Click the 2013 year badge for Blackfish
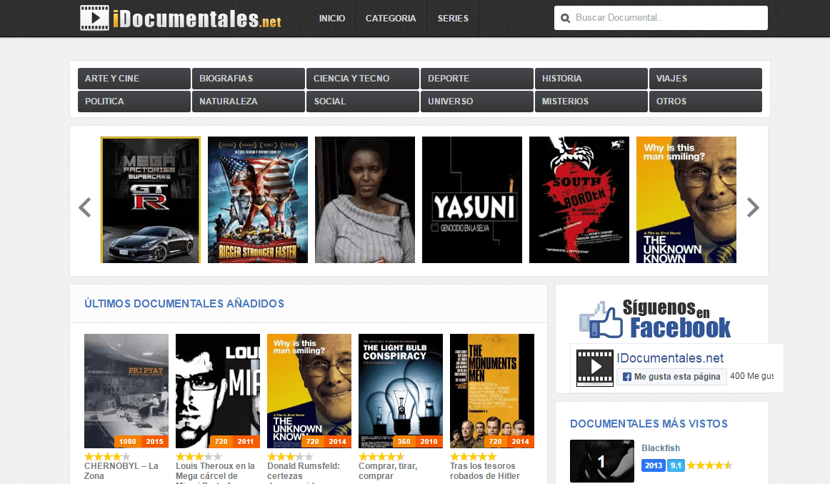 coord(653,465)
